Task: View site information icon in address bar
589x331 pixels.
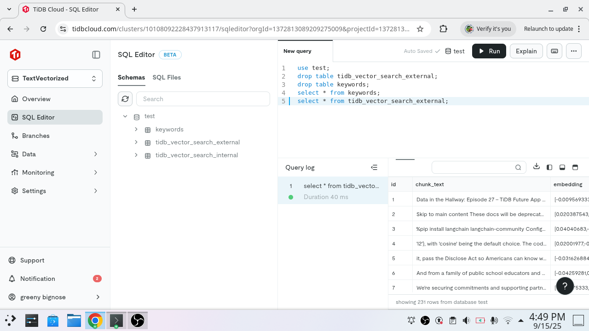Action: point(64,29)
